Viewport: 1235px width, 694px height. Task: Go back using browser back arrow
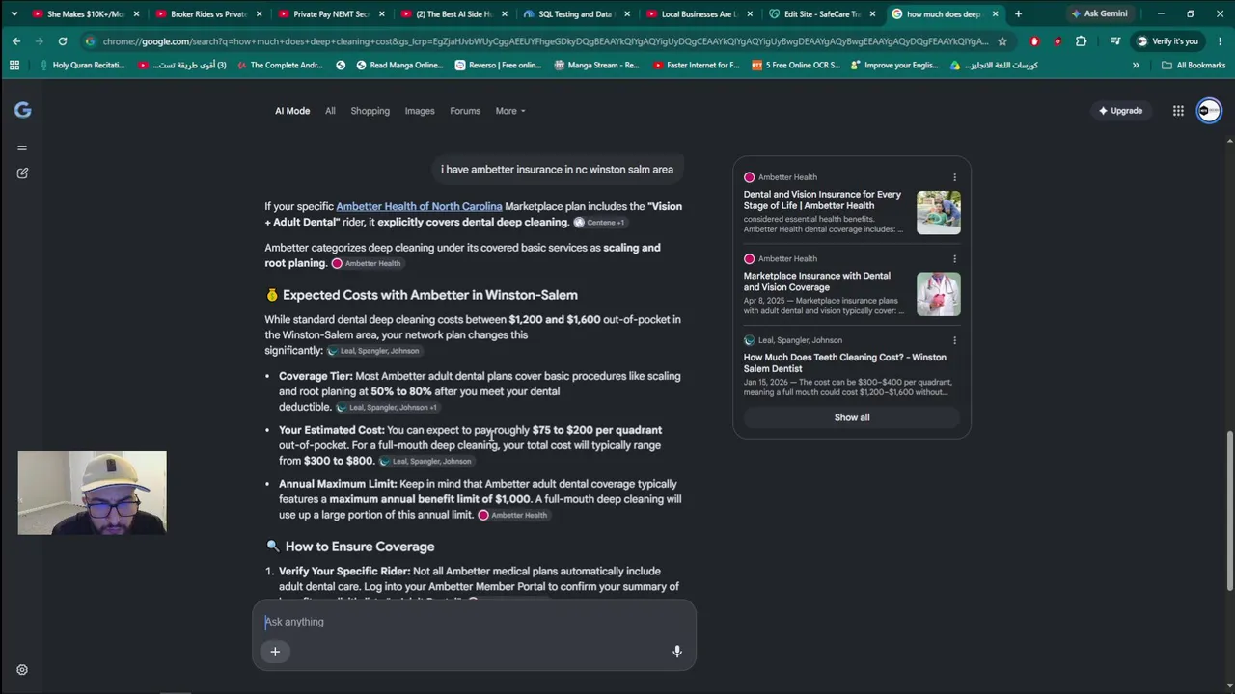pos(16,41)
